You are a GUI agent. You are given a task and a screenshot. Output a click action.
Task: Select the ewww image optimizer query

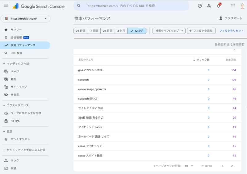157,89
